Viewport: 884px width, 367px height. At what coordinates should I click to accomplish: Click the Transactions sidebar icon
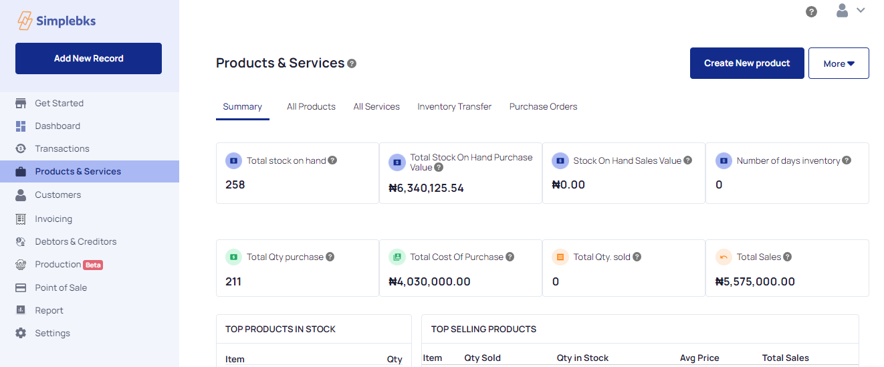pos(21,148)
